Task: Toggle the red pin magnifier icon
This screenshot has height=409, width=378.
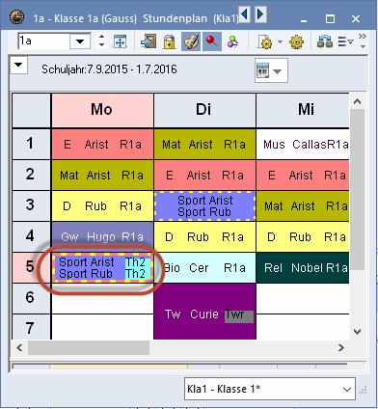Action: point(212,41)
